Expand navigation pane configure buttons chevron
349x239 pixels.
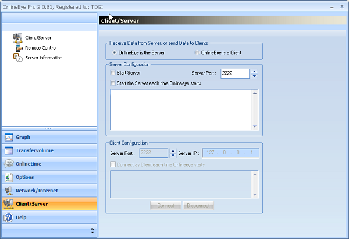(x=92, y=231)
